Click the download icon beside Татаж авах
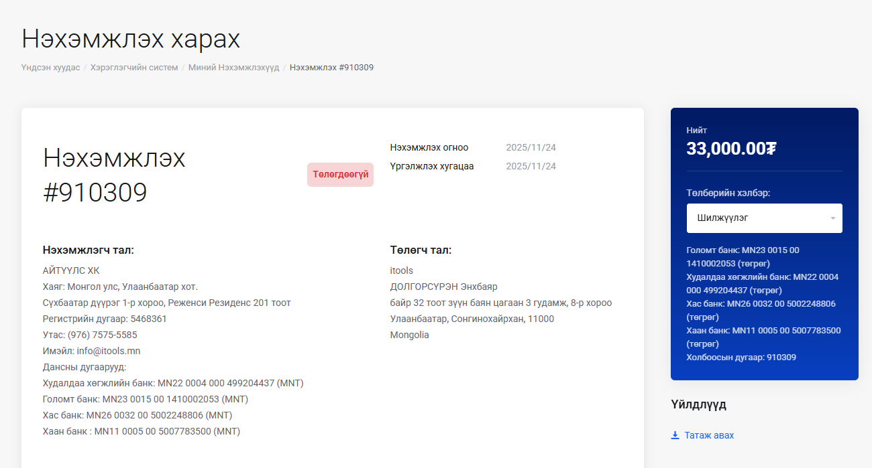This screenshot has height=468, width=872. click(675, 435)
